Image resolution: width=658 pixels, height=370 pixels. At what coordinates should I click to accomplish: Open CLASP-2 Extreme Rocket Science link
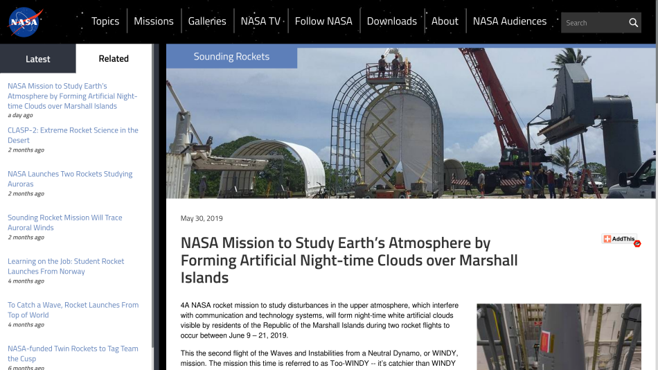pyautogui.click(x=73, y=135)
